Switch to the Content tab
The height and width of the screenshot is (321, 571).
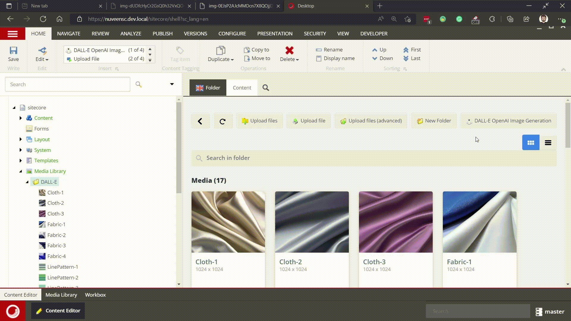pos(241,88)
